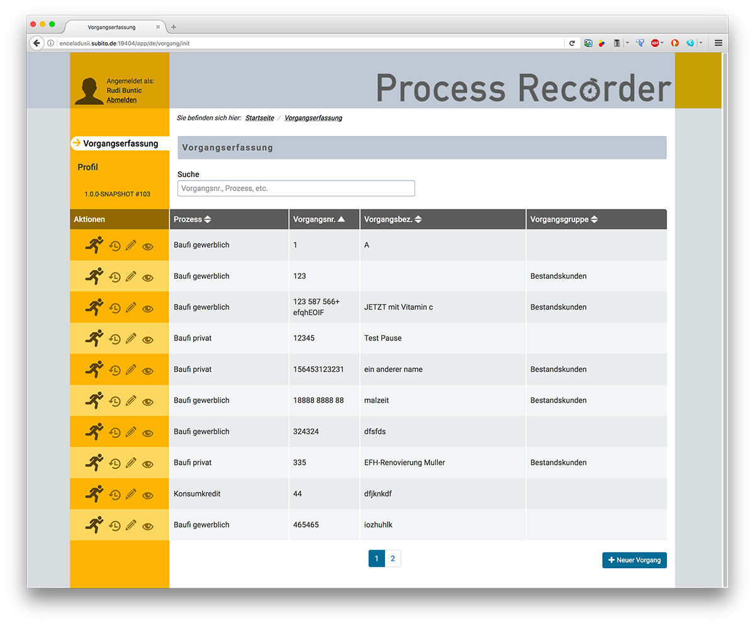Click the Abmelden logout link
Image resolution: width=755 pixels, height=626 pixels.
click(x=121, y=100)
